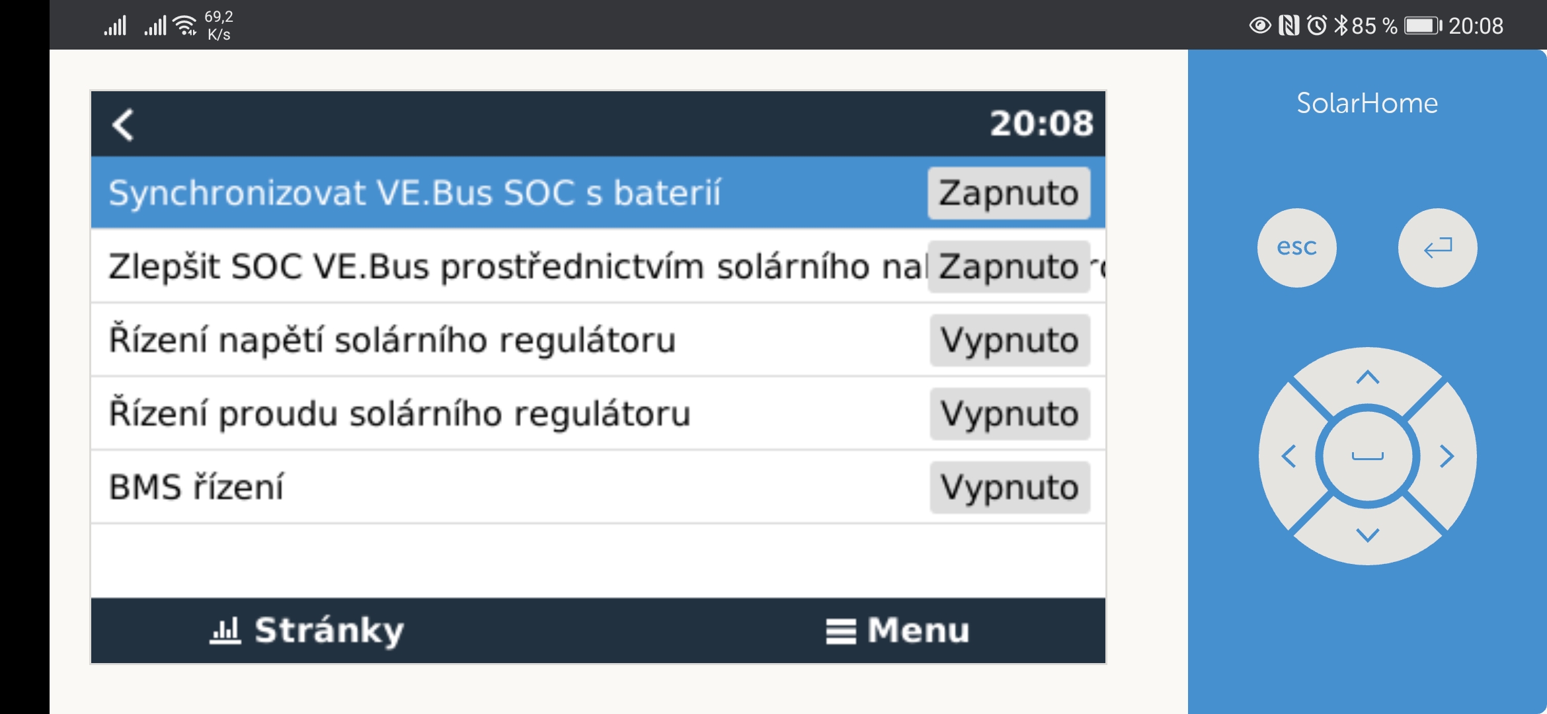Tap the battery icon in status bar
Screen dimensions: 1547x714
(x=1423, y=26)
